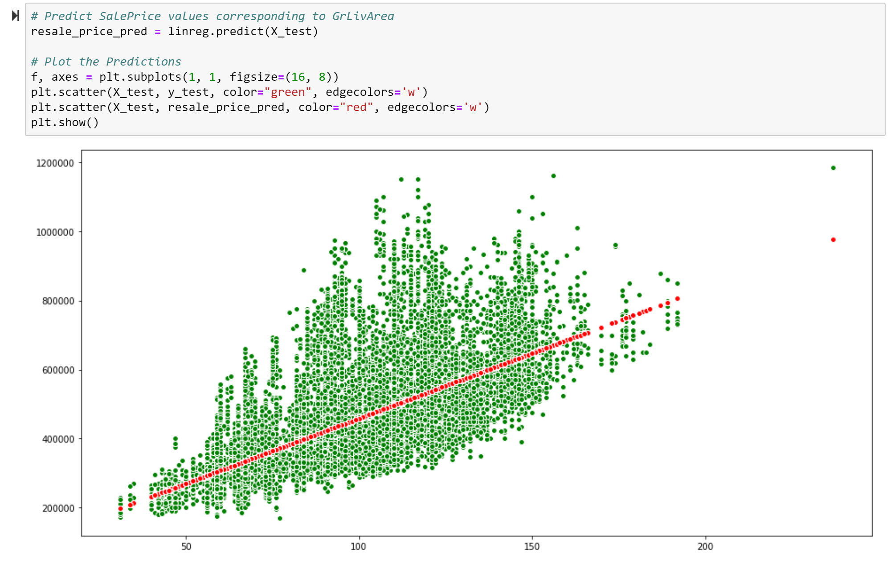Screen dimensions: 891x565
Task: Click the '# Plot the Predictions' comment
Action: tap(106, 62)
